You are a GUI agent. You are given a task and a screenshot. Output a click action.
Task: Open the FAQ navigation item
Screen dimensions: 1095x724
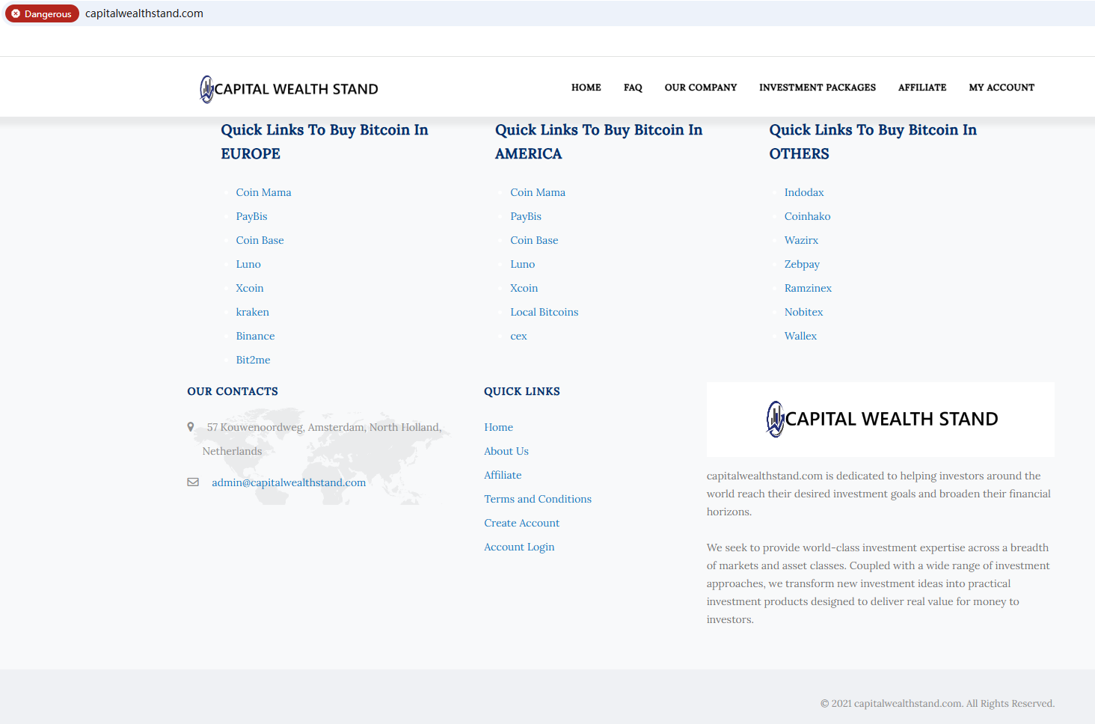click(633, 88)
